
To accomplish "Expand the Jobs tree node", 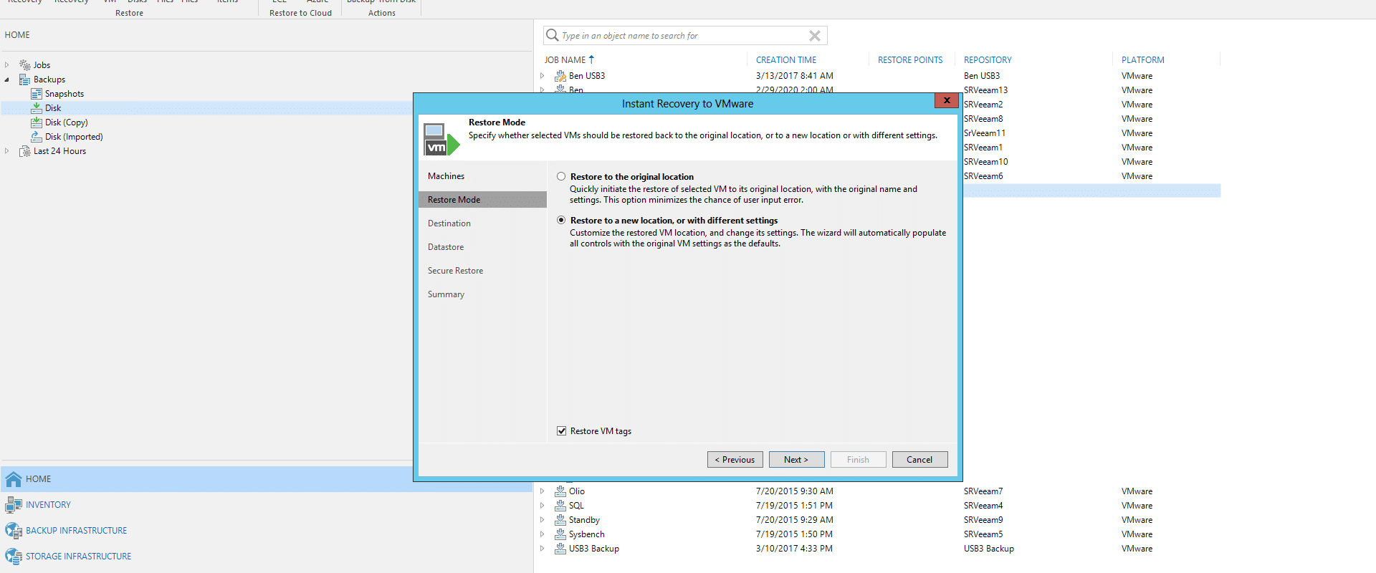I will pyautogui.click(x=7, y=65).
